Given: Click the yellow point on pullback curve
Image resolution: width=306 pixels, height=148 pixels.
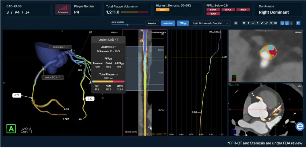Looking at the screenshot, I should pos(212,57).
